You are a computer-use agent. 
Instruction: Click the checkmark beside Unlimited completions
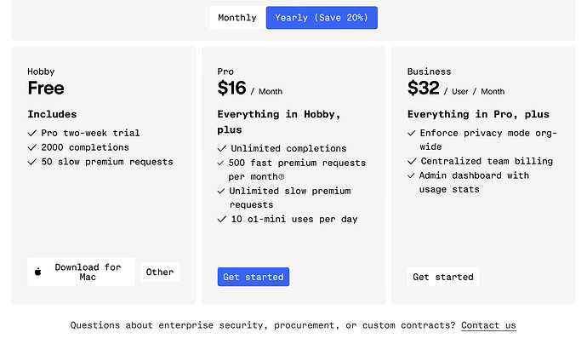[222, 149]
